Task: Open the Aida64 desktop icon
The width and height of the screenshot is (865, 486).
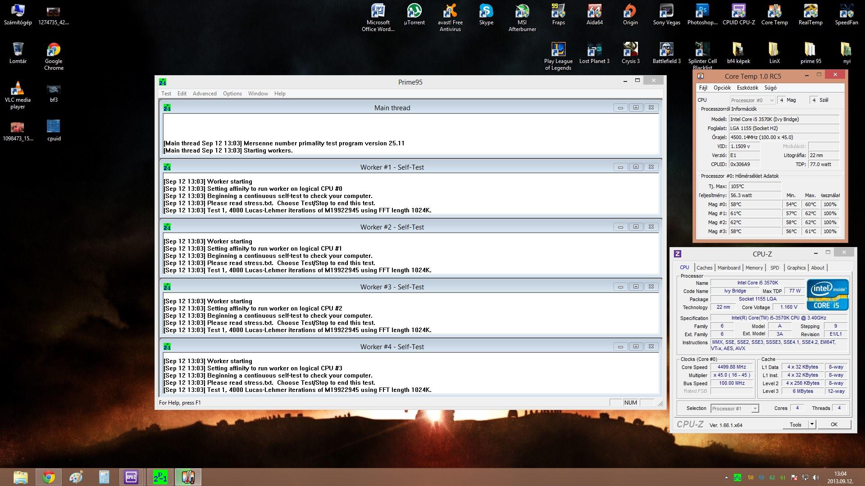Action: point(594,14)
